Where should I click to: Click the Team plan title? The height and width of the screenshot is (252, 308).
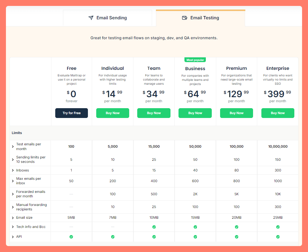point(154,68)
